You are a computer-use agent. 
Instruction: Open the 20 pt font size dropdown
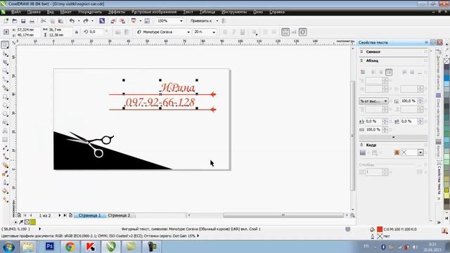point(214,32)
